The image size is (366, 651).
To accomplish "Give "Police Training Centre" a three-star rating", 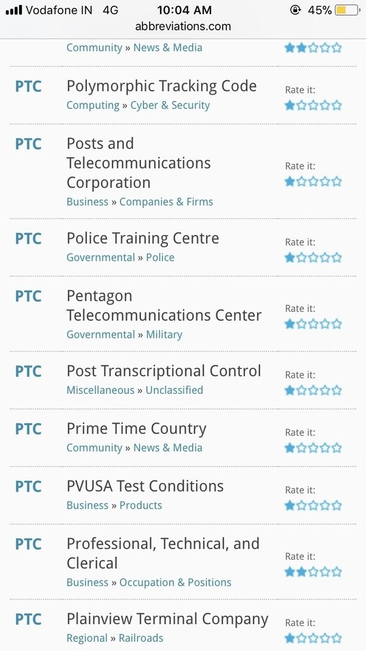I will point(313,257).
